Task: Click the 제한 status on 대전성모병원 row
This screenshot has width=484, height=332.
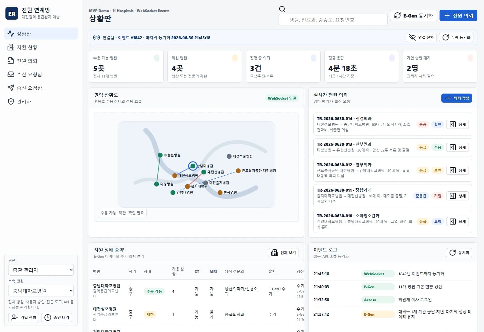Action: [150, 314]
